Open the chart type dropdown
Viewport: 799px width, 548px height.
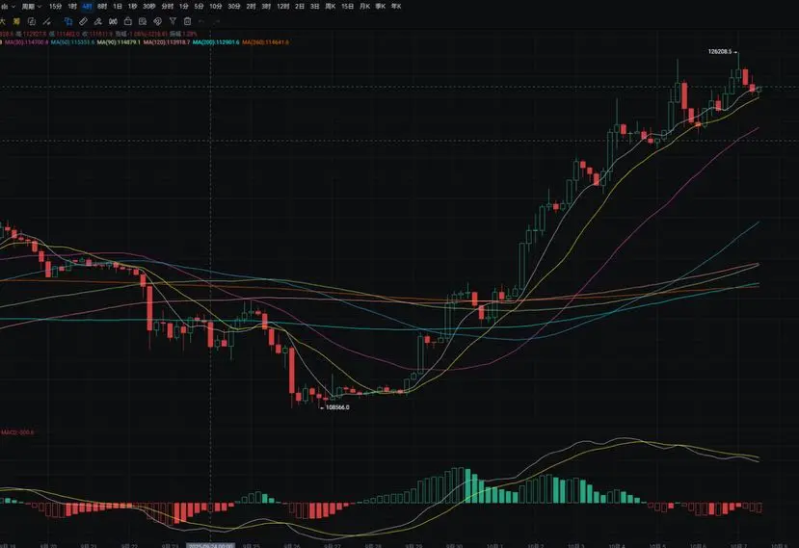pyautogui.click(x=8, y=7)
